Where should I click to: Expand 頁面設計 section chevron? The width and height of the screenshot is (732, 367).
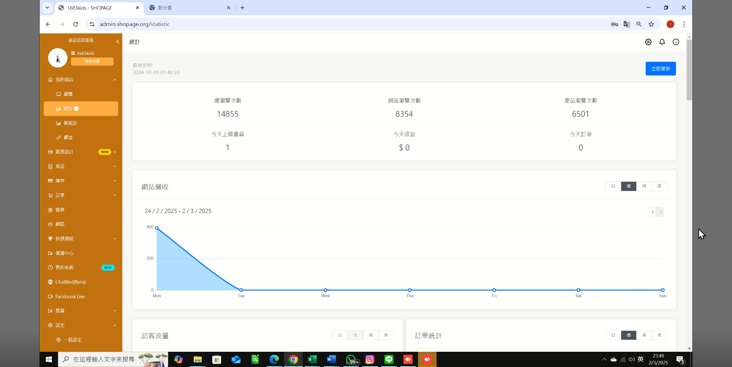114,152
